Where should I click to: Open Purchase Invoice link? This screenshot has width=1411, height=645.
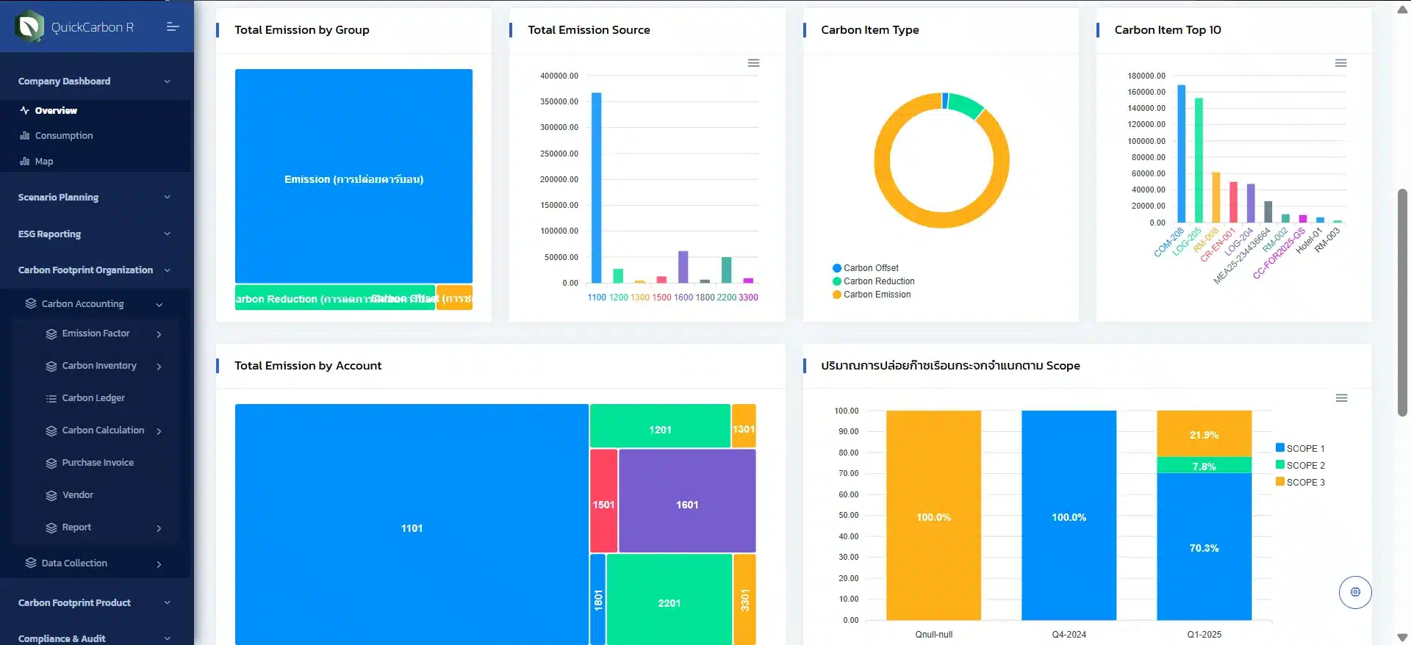(98, 463)
